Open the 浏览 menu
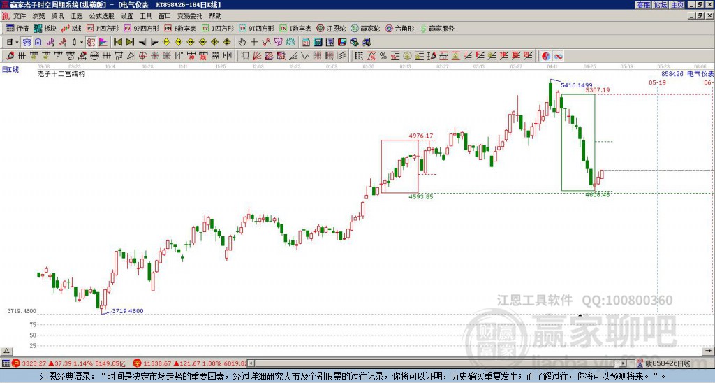This screenshot has height=383, width=715. pyautogui.click(x=38, y=16)
